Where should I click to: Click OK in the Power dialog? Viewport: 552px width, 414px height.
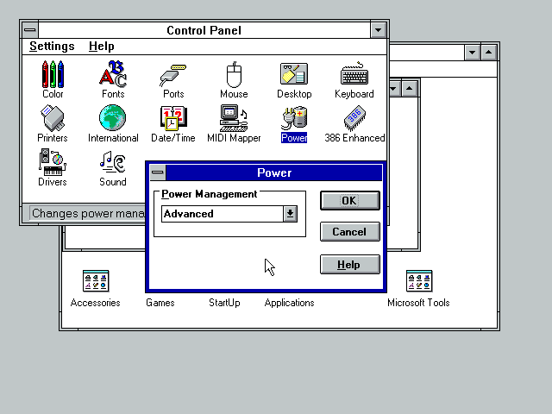coord(349,200)
